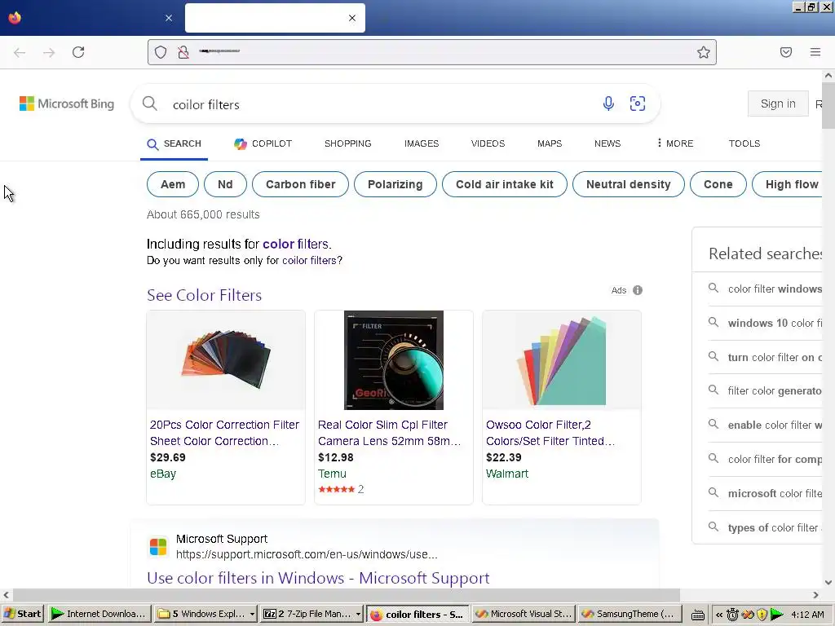The image size is (835, 626).
Task: Open the MORE search categories menu
Action: coord(674,143)
